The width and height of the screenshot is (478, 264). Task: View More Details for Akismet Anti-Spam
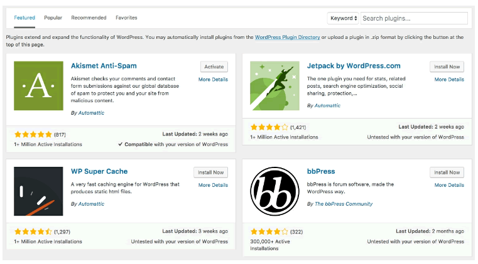click(x=213, y=80)
